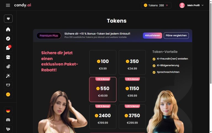Open the German flag language selector
Image resolution: width=212 pixels, height=133 pixels.
pos(8,111)
